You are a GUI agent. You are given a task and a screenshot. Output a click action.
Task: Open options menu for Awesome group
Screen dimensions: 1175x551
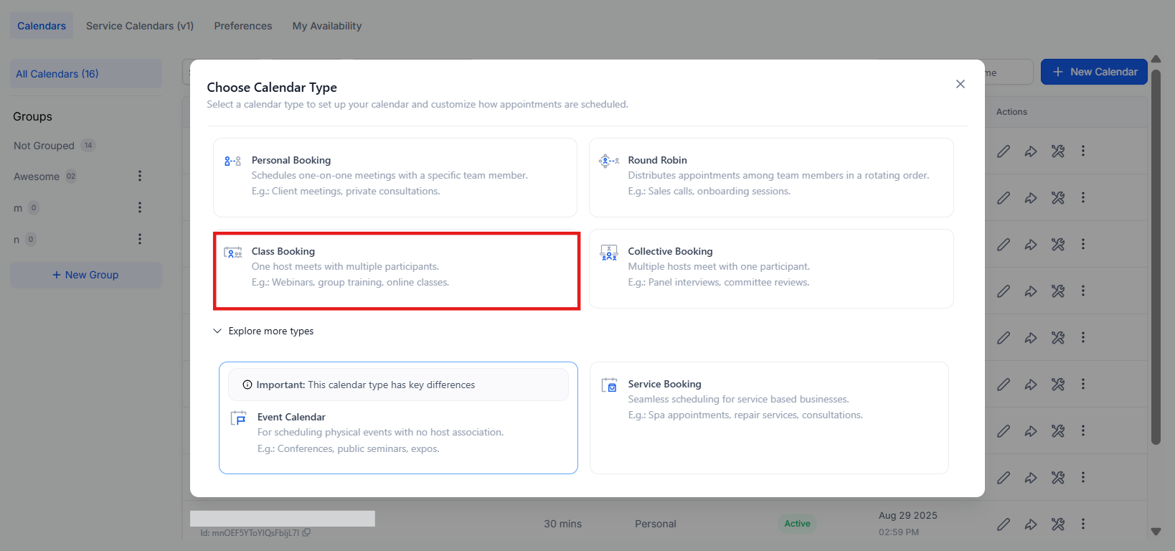140,176
